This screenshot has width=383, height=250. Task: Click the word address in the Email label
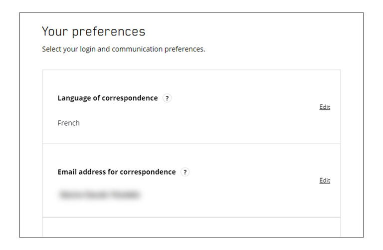point(93,172)
